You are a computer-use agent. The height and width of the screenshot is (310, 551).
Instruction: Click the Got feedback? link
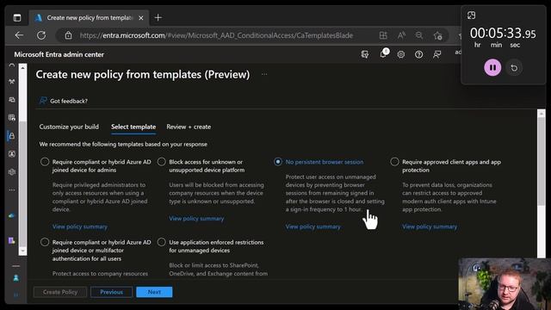(69, 101)
